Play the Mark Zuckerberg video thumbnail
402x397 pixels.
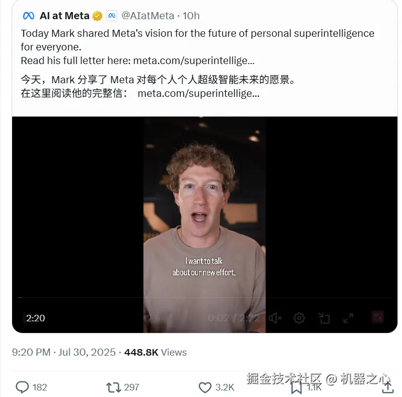click(205, 224)
